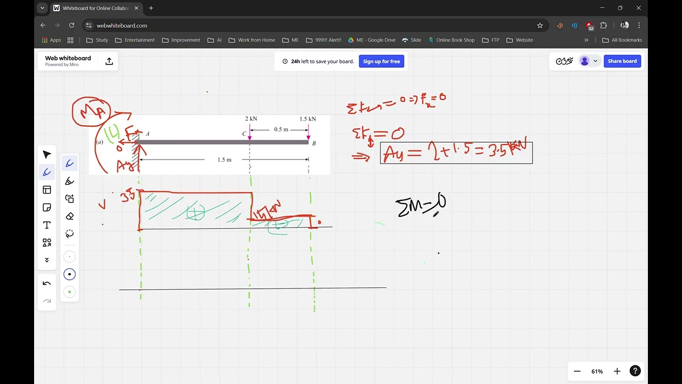Zoom in with the plus button
The height and width of the screenshot is (384, 682).
[x=617, y=371]
